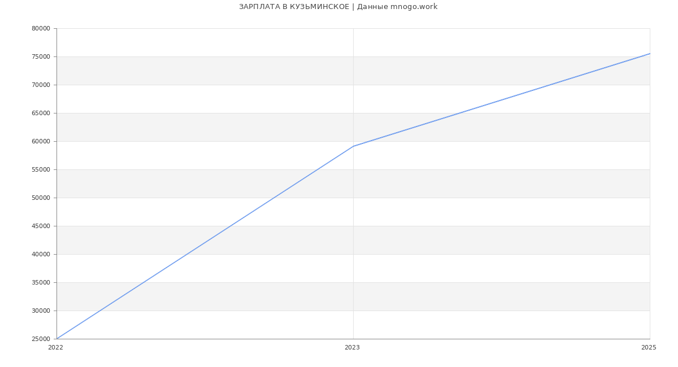Click the 40000 y-axis label
The image size is (678, 367).
(41, 254)
